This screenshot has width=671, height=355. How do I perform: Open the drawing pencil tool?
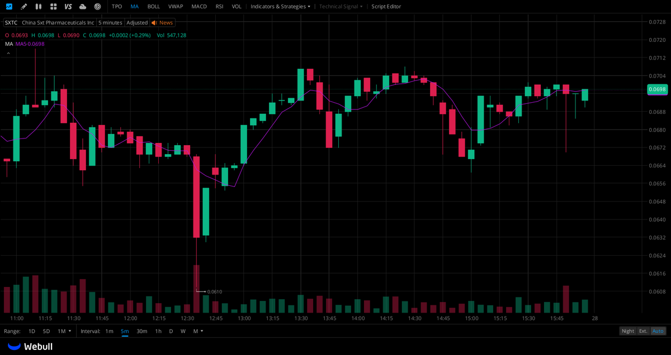[x=23, y=7]
